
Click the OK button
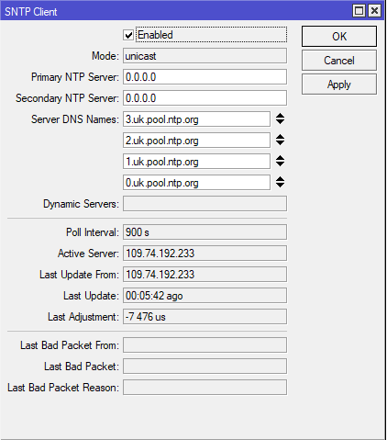point(339,37)
